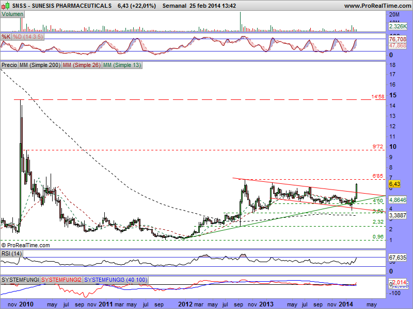Select the 4,8646 moving average value tag
Viewport: 413px width, 309px height.
click(398, 200)
